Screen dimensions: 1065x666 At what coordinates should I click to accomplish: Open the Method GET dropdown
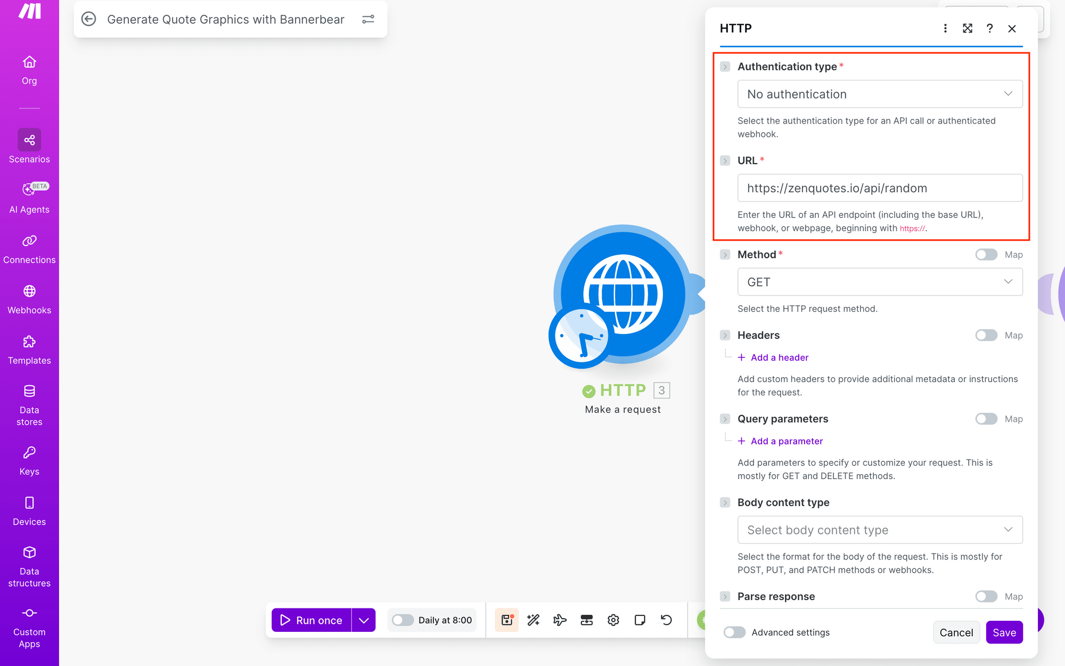[x=880, y=282]
